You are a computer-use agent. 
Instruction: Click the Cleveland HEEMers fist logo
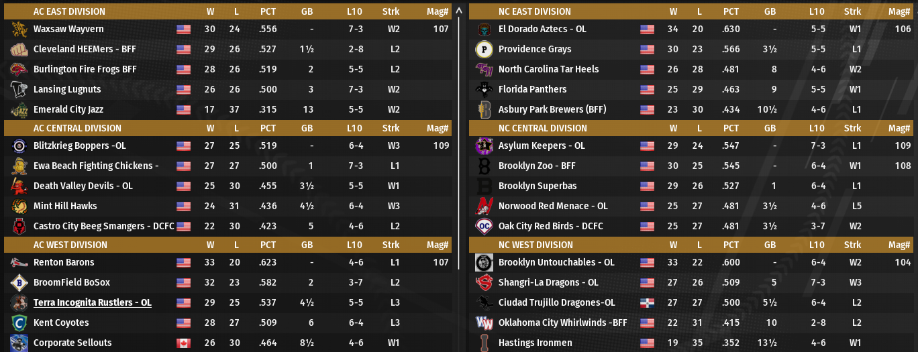click(x=19, y=50)
